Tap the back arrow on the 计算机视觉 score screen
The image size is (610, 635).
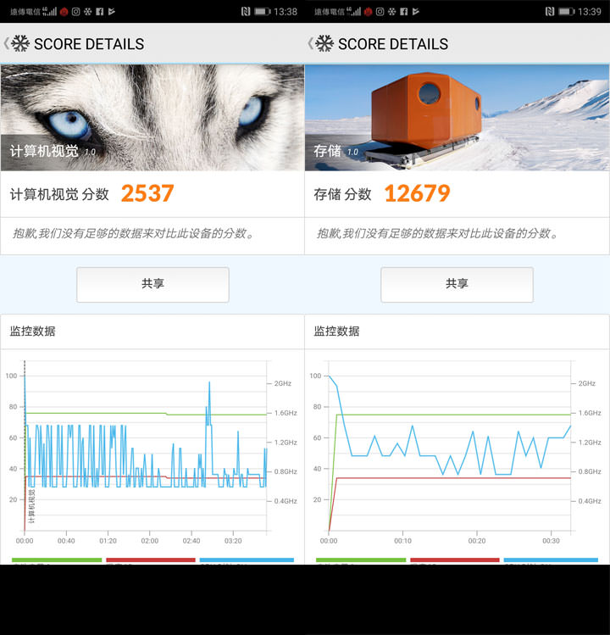point(7,43)
